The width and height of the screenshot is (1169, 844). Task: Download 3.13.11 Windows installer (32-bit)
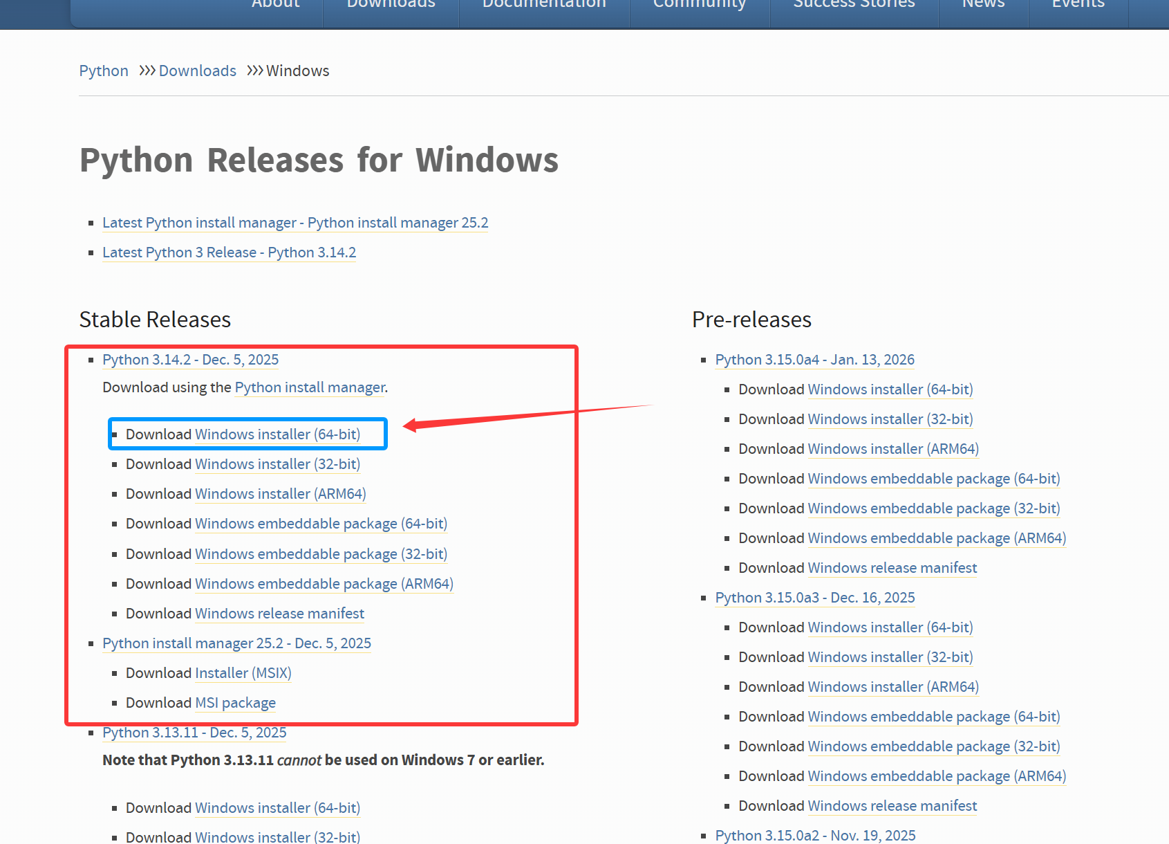[278, 836]
